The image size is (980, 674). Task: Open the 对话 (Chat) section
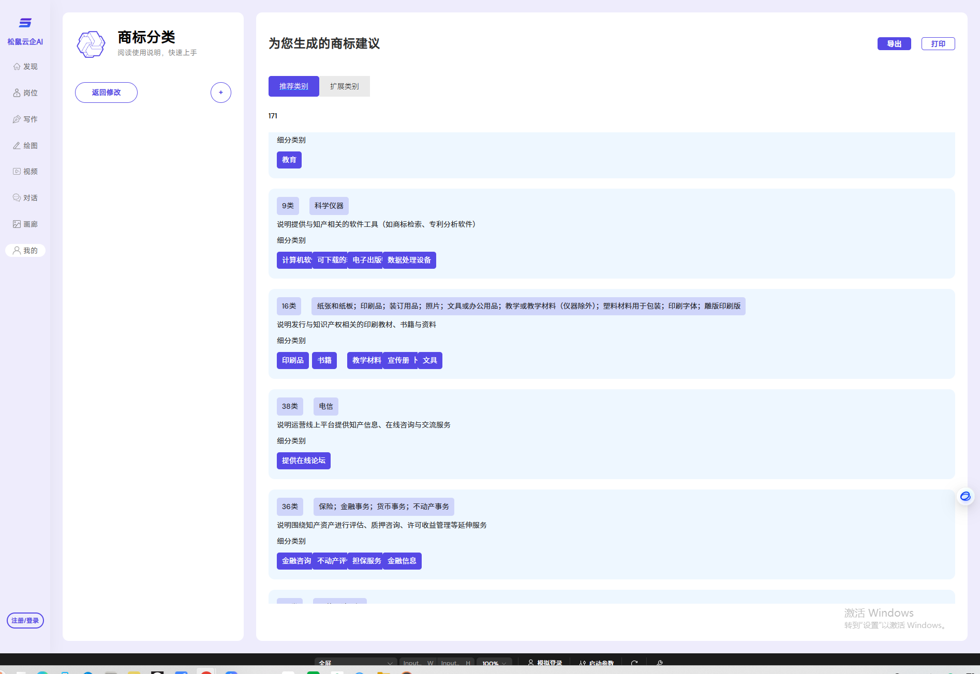[25, 198]
